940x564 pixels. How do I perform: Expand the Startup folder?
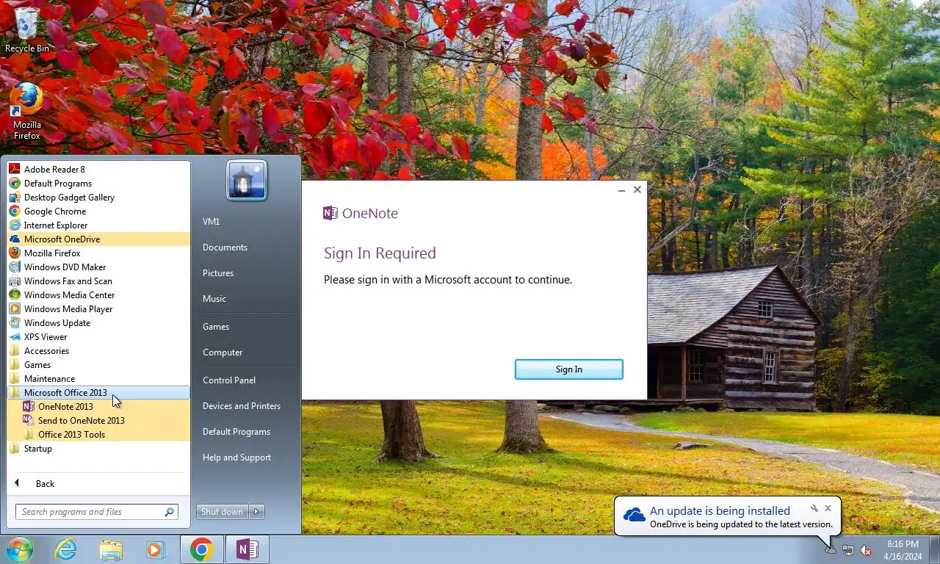point(98,448)
